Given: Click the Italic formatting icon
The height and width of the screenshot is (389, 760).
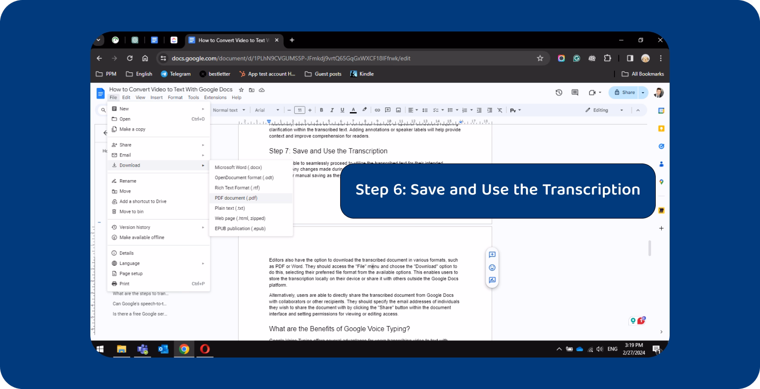Looking at the screenshot, I should click(x=332, y=110).
